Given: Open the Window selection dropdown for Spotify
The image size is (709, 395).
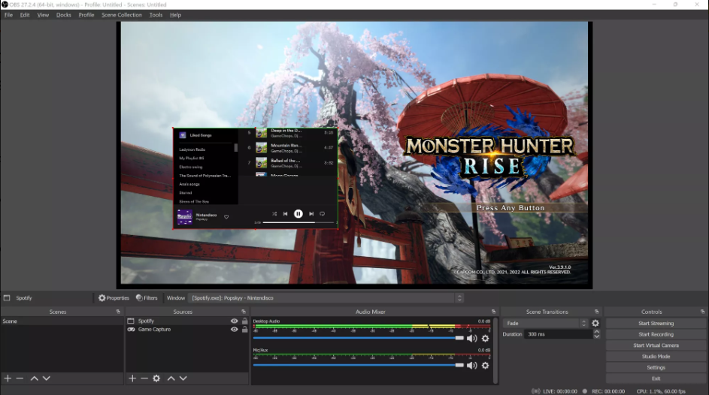Looking at the screenshot, I should [326, 298].
